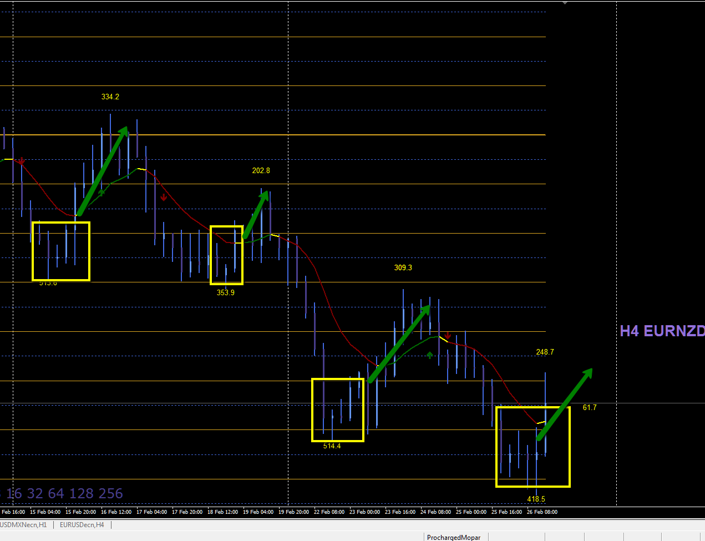
Task: Select the 202.8 value label
Action: (x=261, y=170)
